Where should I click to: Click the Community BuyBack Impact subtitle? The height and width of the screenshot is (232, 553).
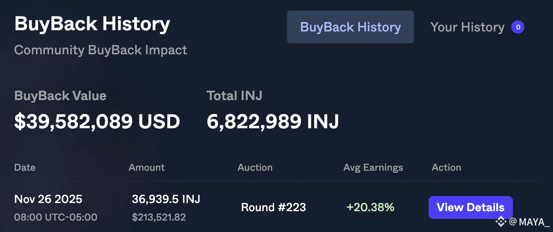101,50
